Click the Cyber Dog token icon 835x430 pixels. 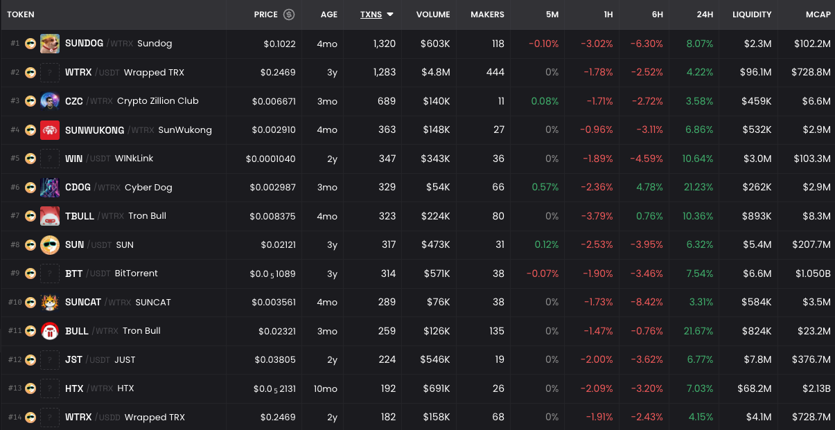click(x=50, y=188)
